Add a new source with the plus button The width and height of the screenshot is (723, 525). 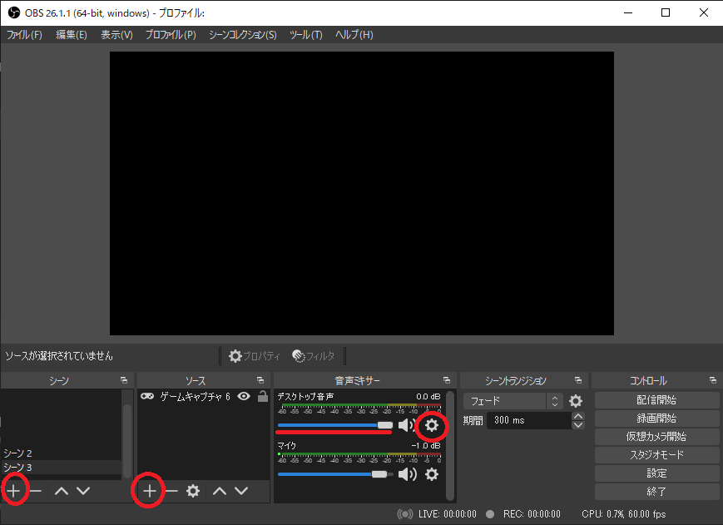(150, 491)
